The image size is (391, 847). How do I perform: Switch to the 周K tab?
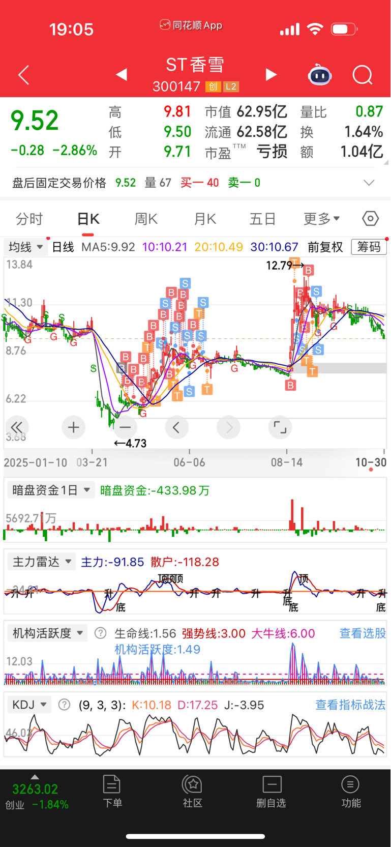(x=146, y=219)
